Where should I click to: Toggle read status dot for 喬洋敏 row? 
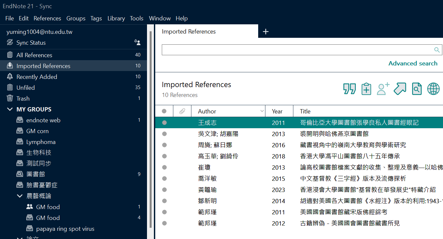(164, 179)
